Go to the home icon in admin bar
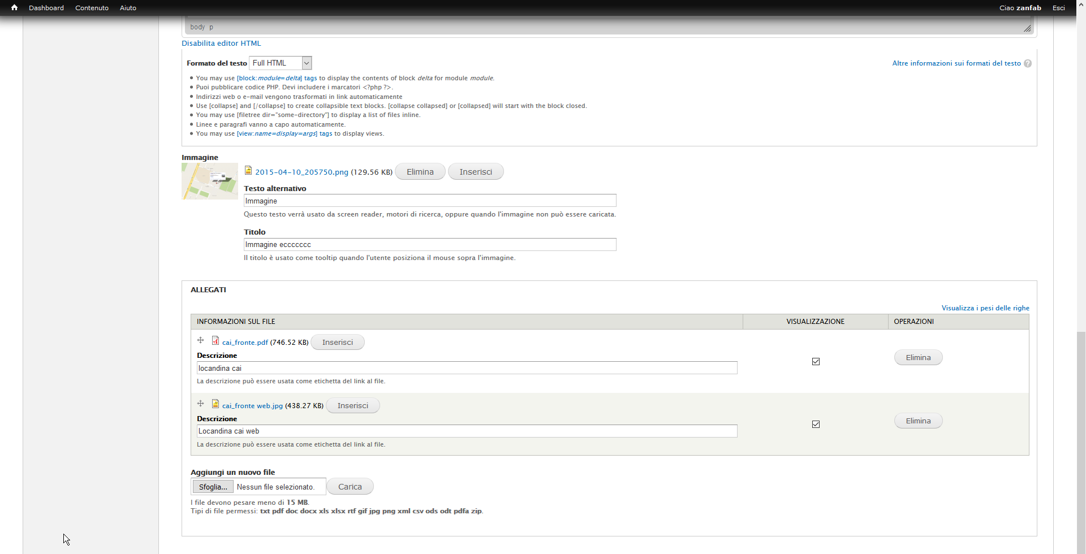1086x554 pixels. pyautogui.click(x=14, y=7)
